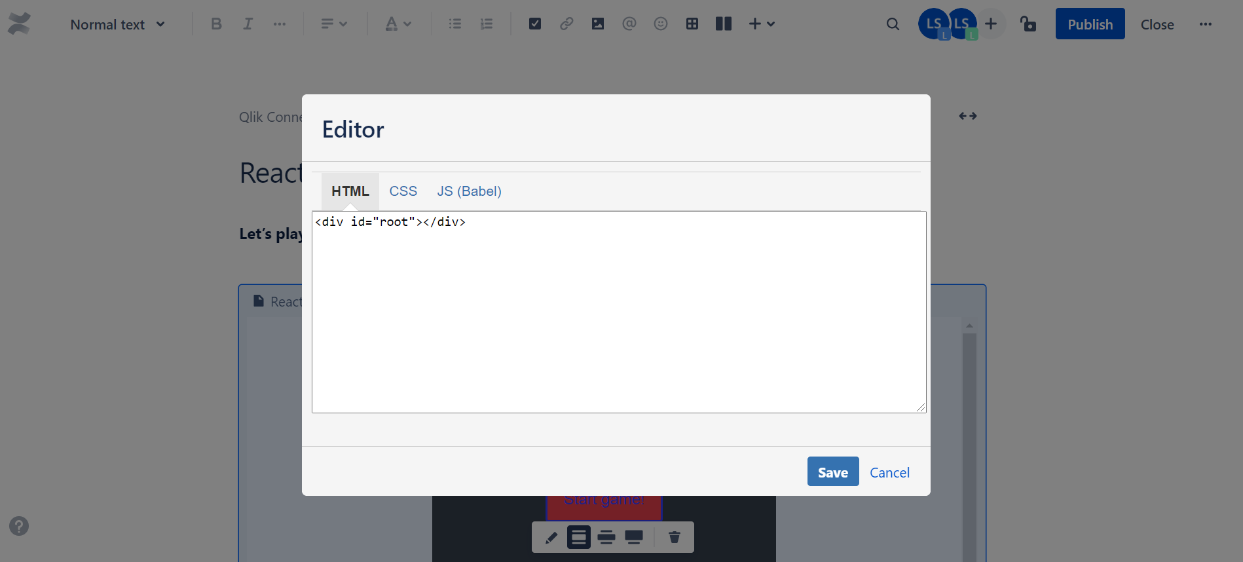Open page restrictions lock icon
Viewport: 1243px width, 562px height.
[1028, 24]
